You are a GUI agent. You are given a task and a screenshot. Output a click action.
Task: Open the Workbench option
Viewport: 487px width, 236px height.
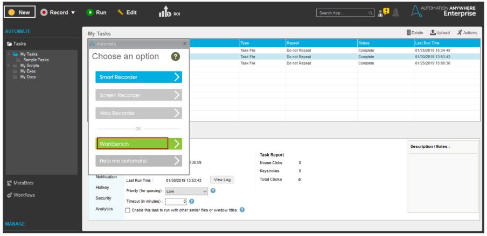coord(138,144)
